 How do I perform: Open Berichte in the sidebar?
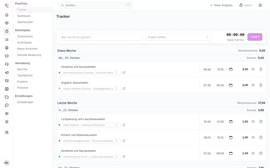[x=22, y=69]
